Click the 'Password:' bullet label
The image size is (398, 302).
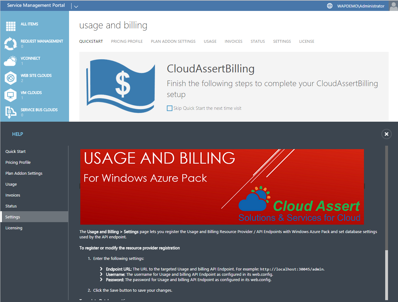pyautogui.click(x=115, y=280)
